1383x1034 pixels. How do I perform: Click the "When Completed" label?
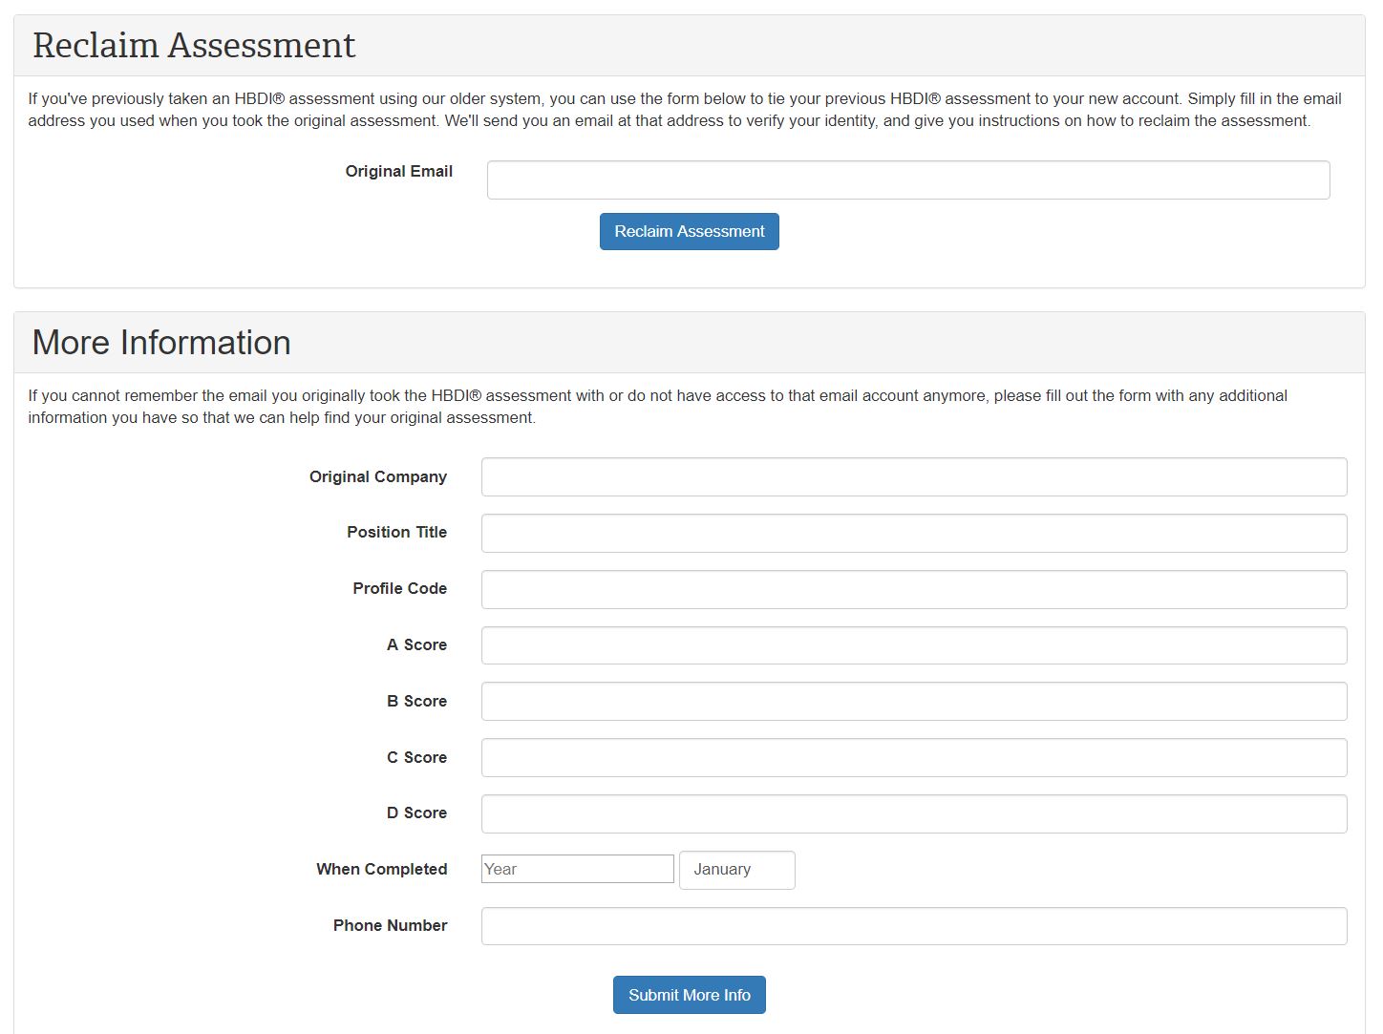(x=381, y=870)
